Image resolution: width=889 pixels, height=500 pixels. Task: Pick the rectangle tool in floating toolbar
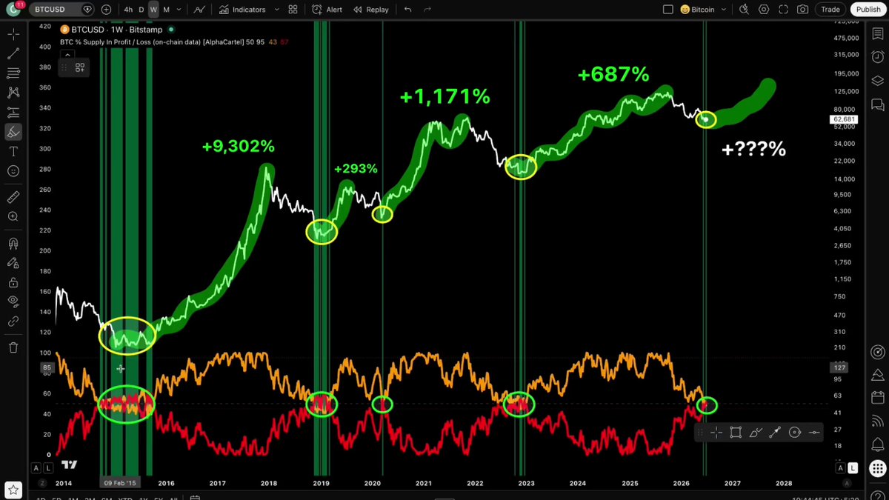pos(736,433)
